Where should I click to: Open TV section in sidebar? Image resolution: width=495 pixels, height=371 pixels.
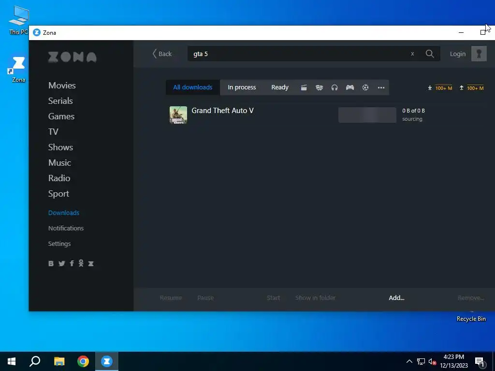53,132
